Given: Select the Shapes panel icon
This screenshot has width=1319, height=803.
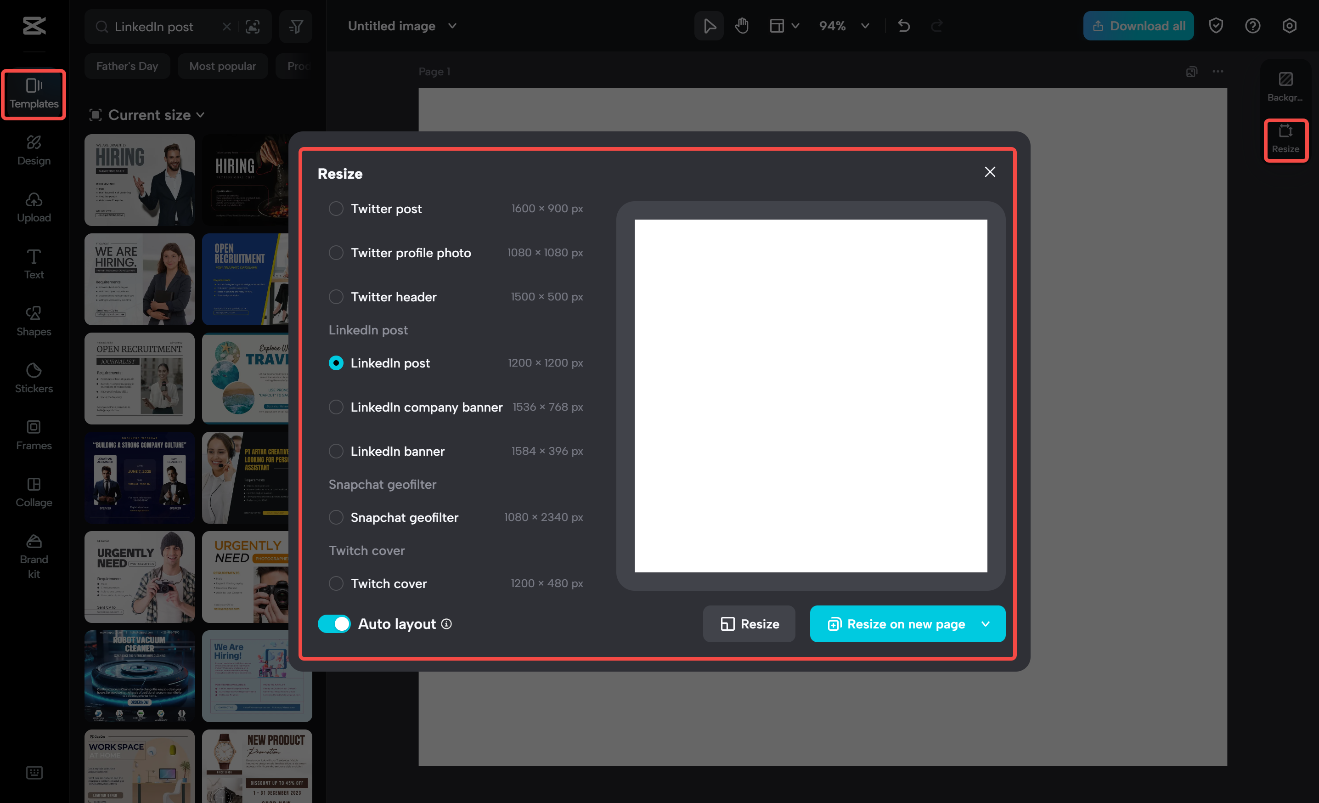Looking at the screenshot, I should click(x=34, y=321).
